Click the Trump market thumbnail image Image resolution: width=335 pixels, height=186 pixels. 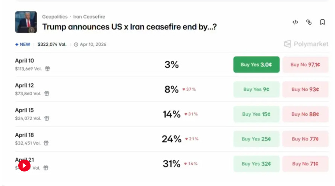26,22
